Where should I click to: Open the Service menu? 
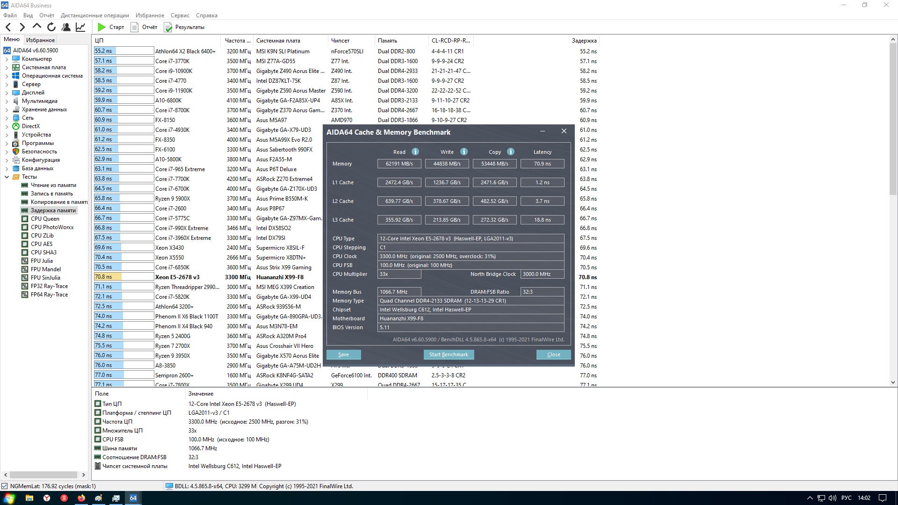(180, 15)
